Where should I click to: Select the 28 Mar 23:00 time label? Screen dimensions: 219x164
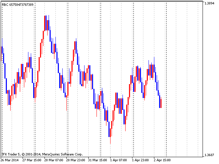pos(76,160)
